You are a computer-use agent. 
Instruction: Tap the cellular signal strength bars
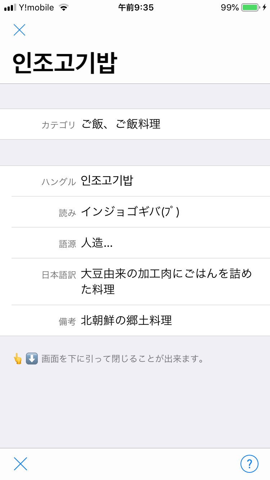[x=10, y=8]
